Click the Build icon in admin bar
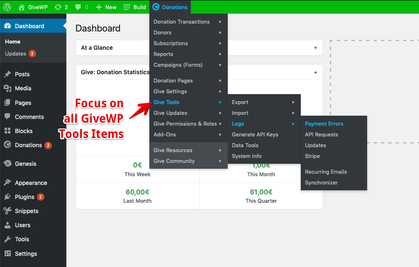Screen dimensions: 419x267 (x=127, y=7)
